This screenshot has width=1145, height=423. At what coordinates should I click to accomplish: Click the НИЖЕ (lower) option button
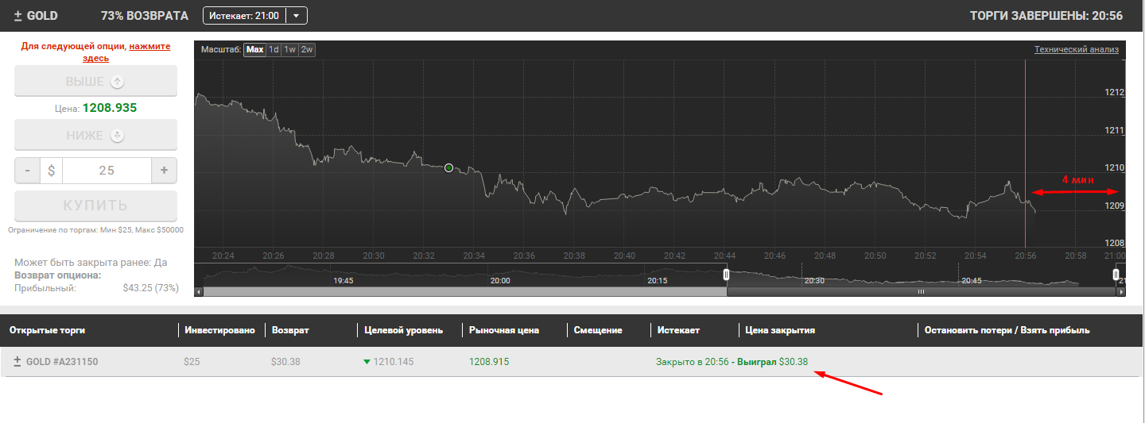[95, 135]
